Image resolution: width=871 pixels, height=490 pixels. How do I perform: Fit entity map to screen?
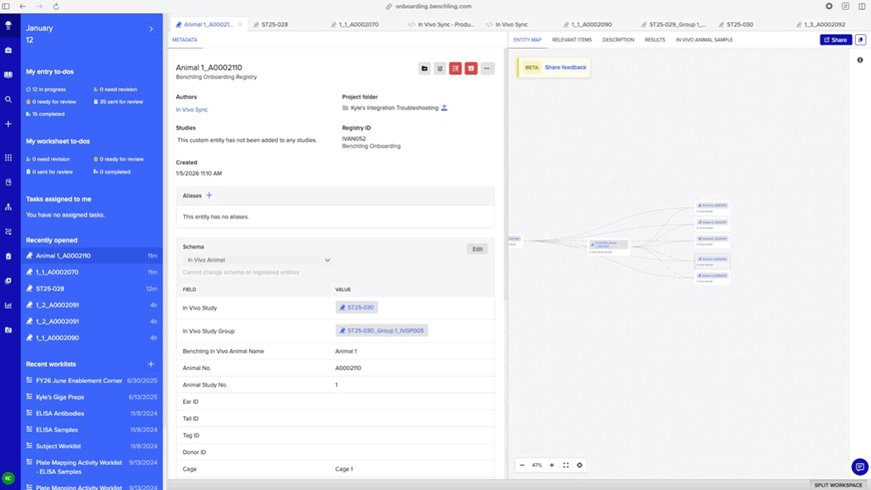pyautogui.click(x=566, y=465)
